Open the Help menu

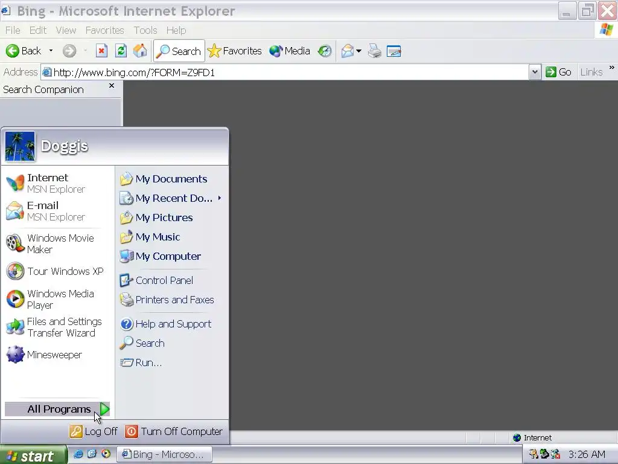[176, 30]
